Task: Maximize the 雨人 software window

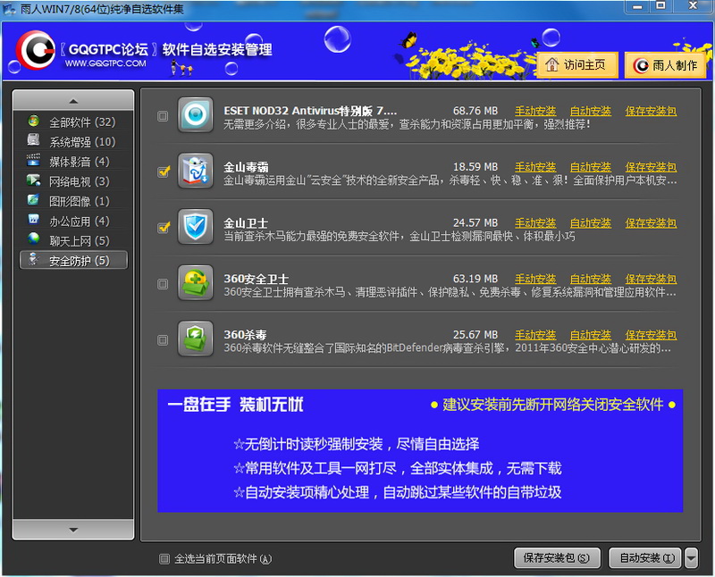Action: [660, 6]
